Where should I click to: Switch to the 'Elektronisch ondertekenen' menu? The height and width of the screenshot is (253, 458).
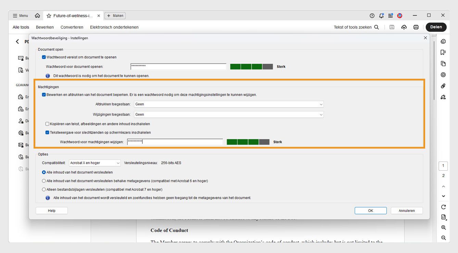tap(114, 27)
